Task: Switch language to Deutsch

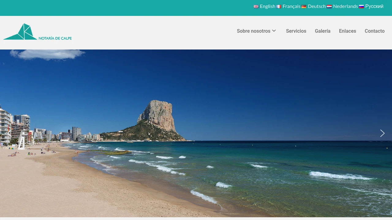Action: click(317, 6)
